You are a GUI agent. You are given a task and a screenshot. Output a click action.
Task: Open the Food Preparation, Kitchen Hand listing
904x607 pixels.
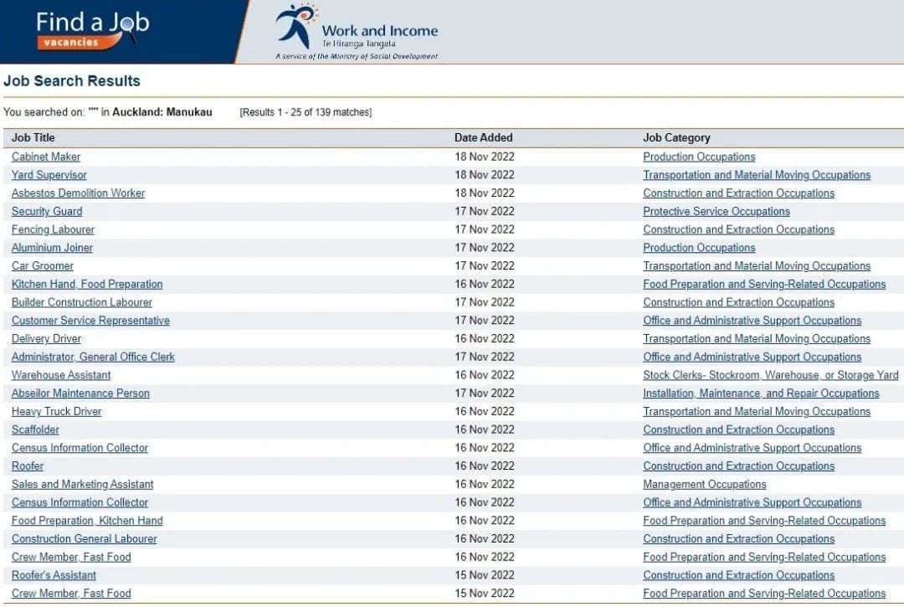[87, 521]
